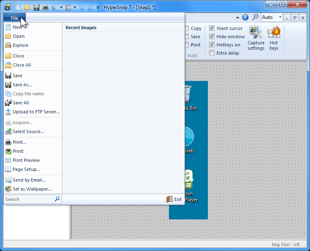Click the save icon in quick access toolbar
310x251 pixels.
(36, 7)
